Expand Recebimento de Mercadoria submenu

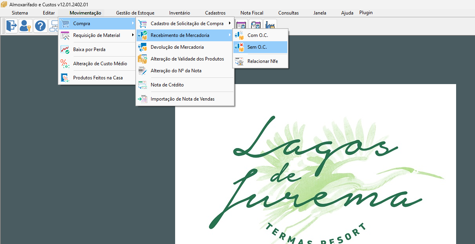click(185, 35)
